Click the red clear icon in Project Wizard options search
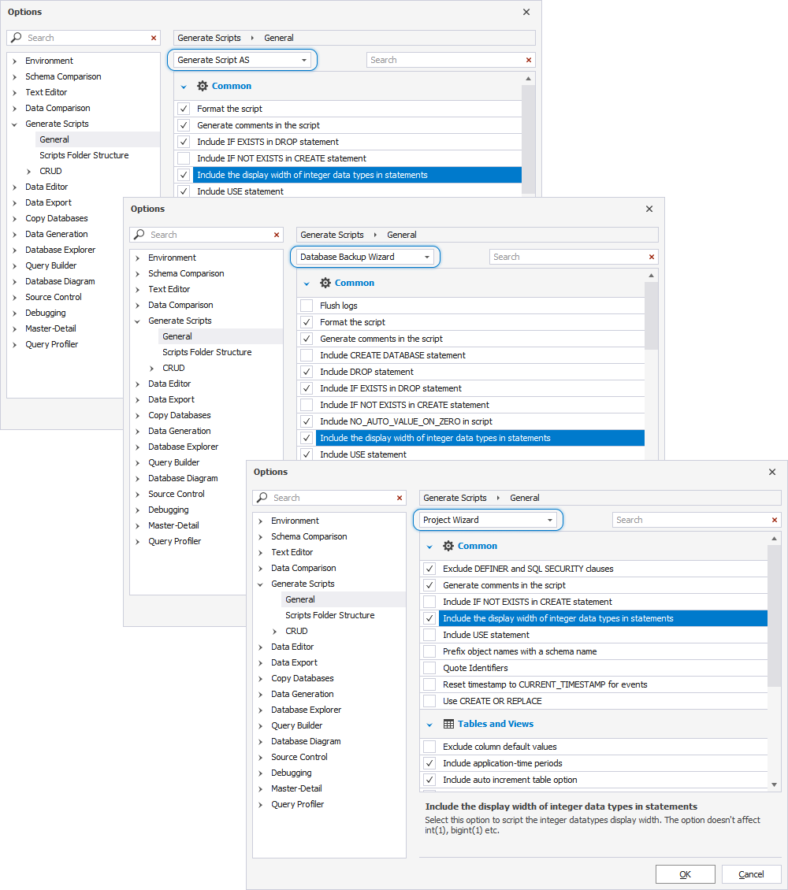Viewport: 788px width, 890px height. tap(775, 520)
